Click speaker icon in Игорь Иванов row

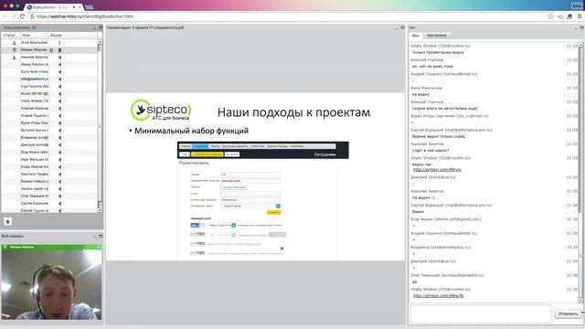coord(59,166)
